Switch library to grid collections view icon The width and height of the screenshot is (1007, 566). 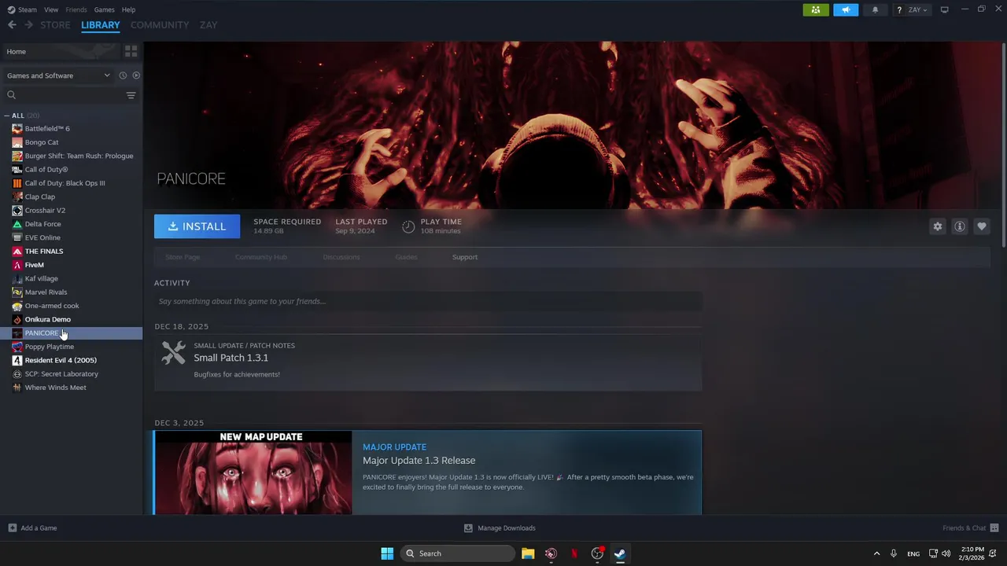(131, 51)
